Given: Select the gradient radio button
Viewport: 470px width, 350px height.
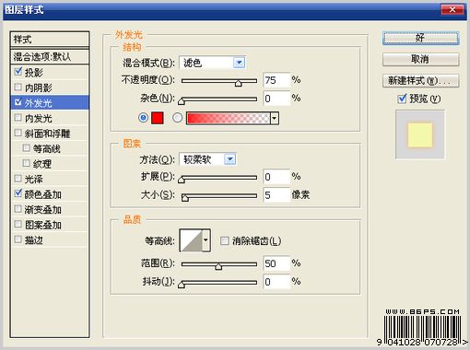Looking at the screenshot, I should point(177,118).
